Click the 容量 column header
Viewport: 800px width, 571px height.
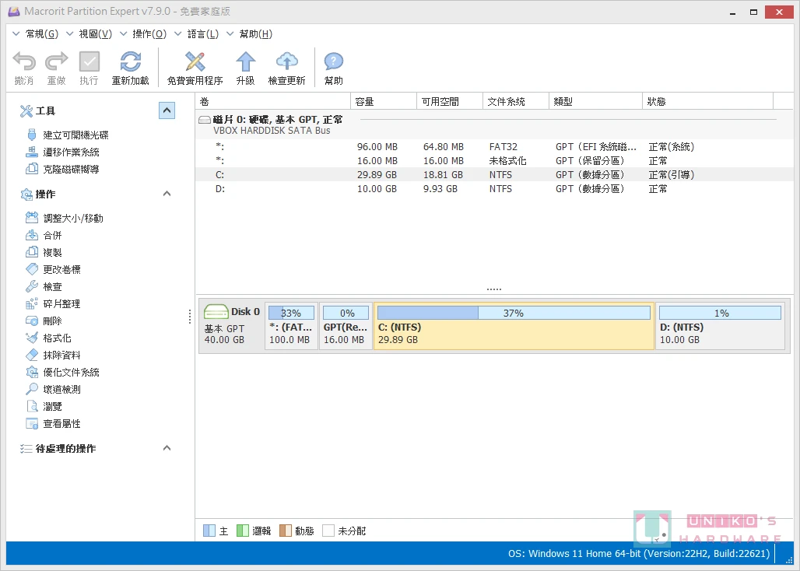(x=384, y=101)
